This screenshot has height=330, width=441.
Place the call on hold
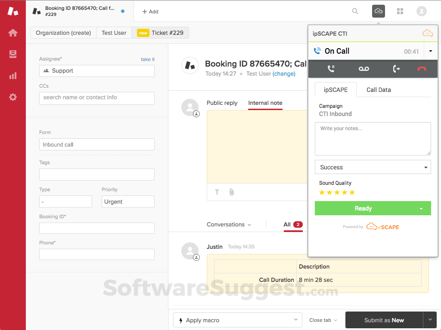(x=331, y=68)
